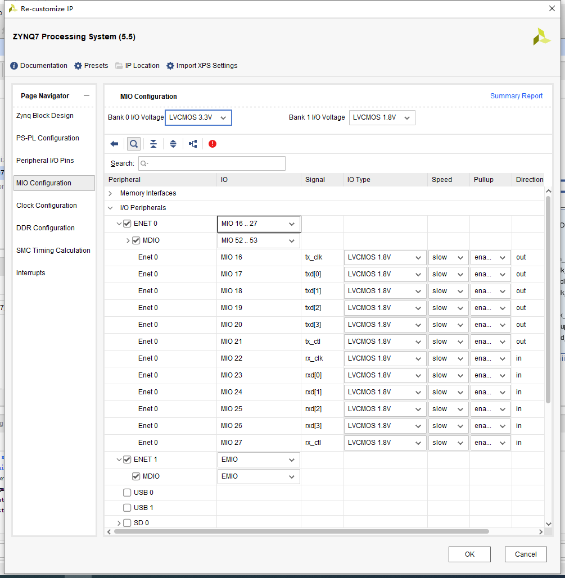Click the back arrow toolbar icon
The width and height of the screenshot is (565, 578).
(x=114, y=144)
